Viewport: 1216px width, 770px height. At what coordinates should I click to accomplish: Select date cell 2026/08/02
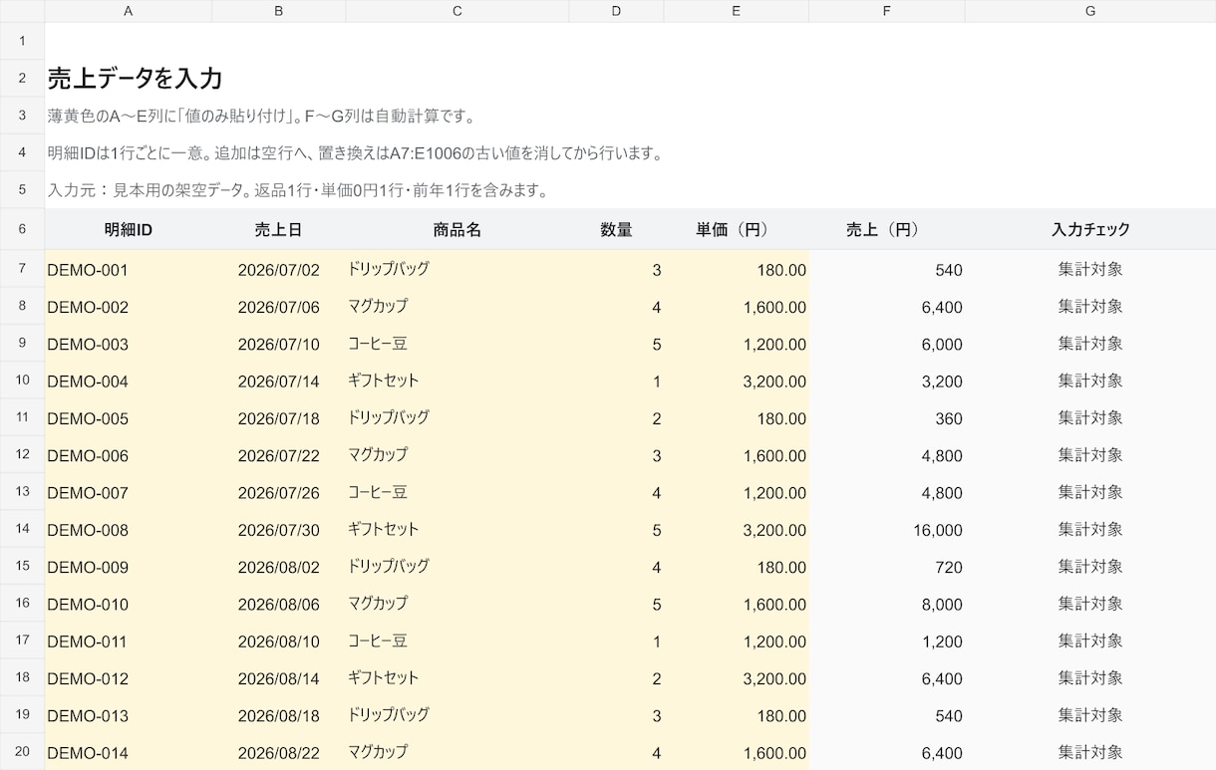click(x=279, y=567)
